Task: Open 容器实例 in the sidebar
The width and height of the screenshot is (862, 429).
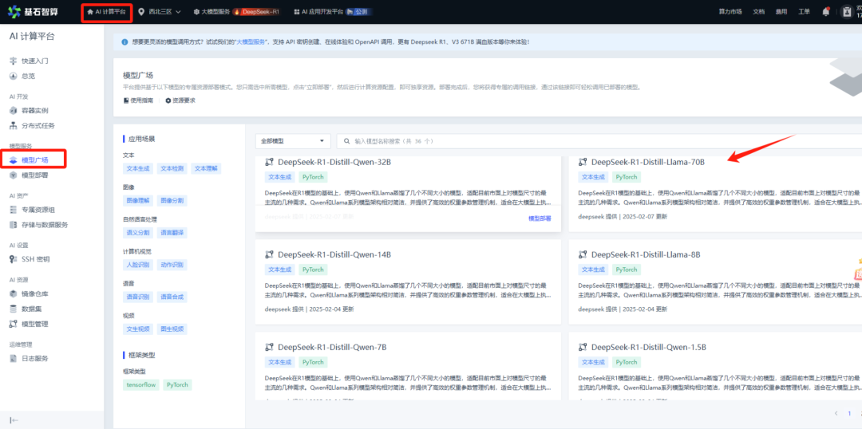Action: (x=34, y=110)
